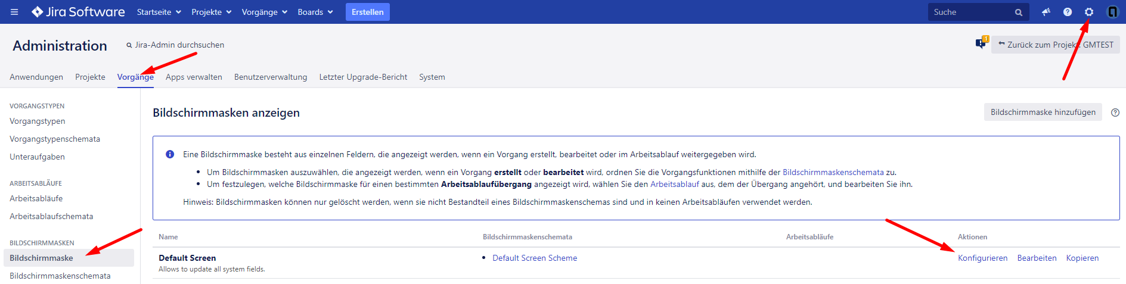Screen dimensions: 1126x284
Task: Open the administration gear icon
Action: click(1089, 12)
